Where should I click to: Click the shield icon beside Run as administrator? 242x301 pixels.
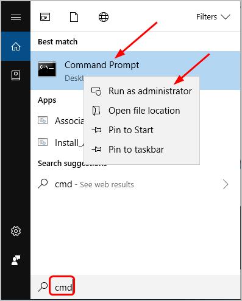pos(96,91)
